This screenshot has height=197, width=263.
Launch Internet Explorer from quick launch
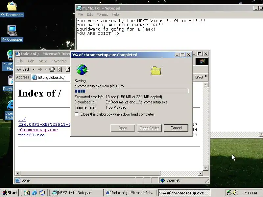[35, 193]
